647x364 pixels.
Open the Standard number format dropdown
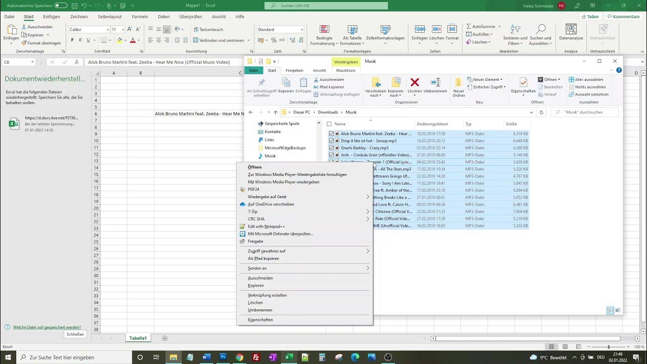coord(302,29)
